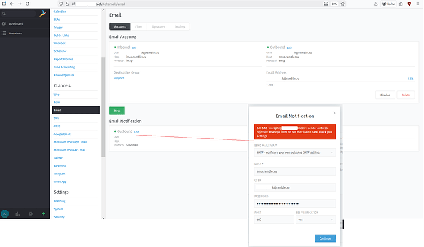Viewport: 424px width, 247px height.
Task: Expand the Send Mails Via dropdown
Action: [x=294, y=154]
